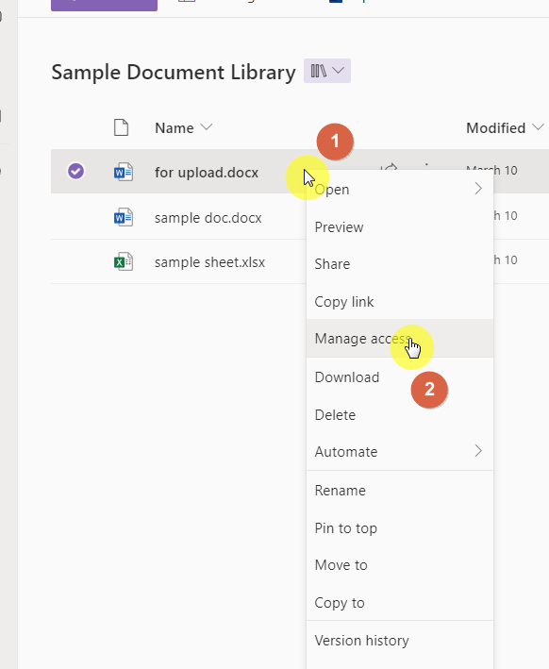Choose Download from the context menu
Image resolution: width=549 pixels, height=669 pixels.
coord(400,377)
